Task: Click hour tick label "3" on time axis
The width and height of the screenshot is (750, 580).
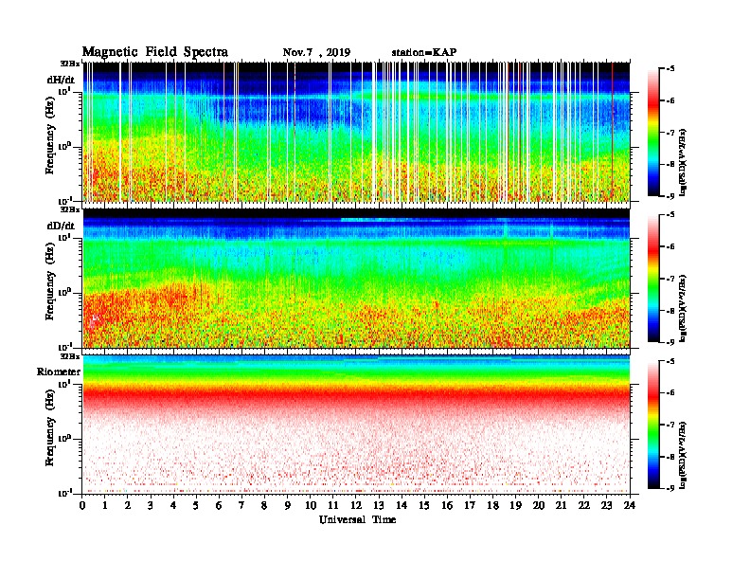Action: [x=151, y=506]
